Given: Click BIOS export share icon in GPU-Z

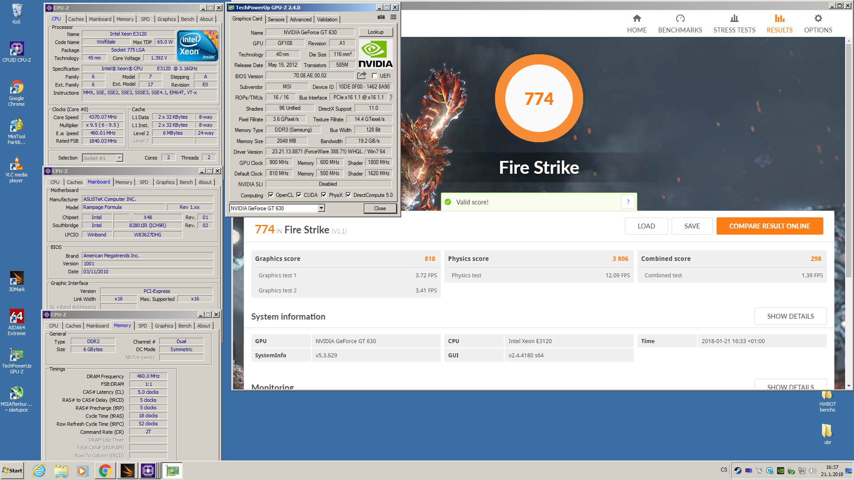Looking at the screenshot, I should 362,76.
